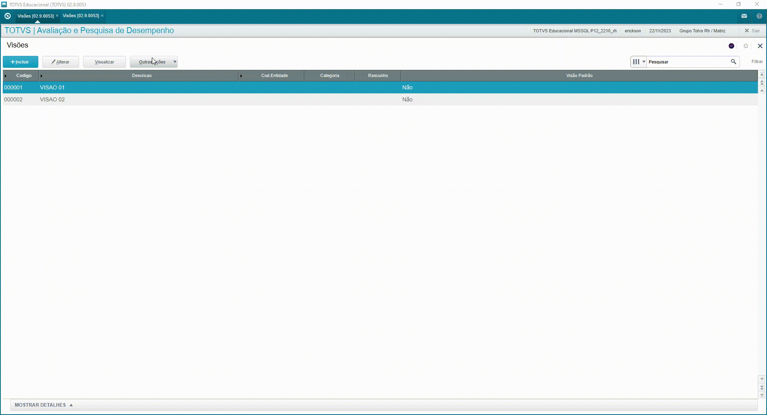Click the single up arrow in scrollbar
The width and height of the screenshot is (767, 415).
[762, 91]
